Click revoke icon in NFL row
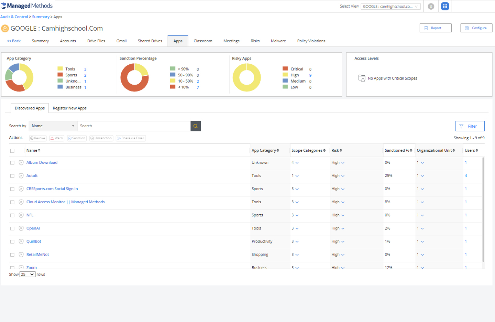Image resolution: width=495 pixels, height=322 pixels. pyautogui.click(x=21, y=215)
